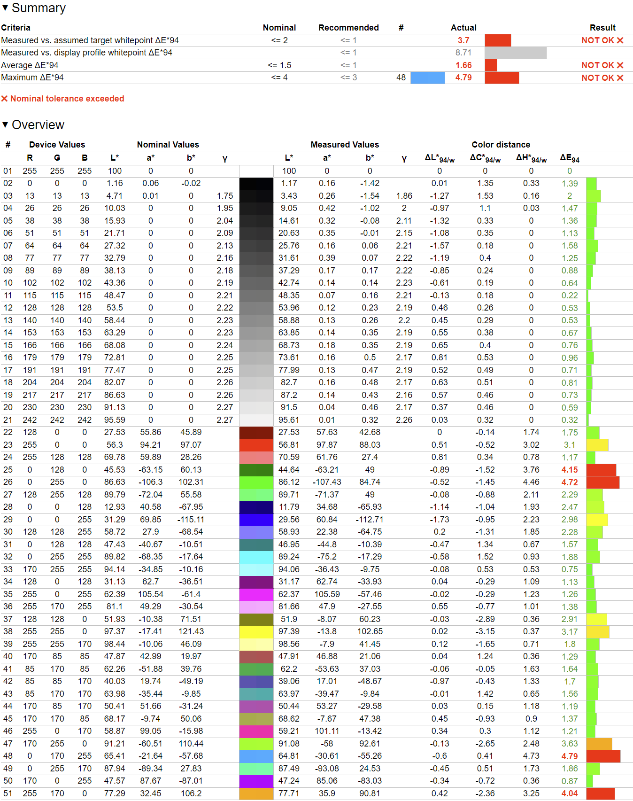Image resolution: width=633 pixels, height=801 pixels.
Task: Click 'Nominal tolerance exceeded' message
Action: 63,99
